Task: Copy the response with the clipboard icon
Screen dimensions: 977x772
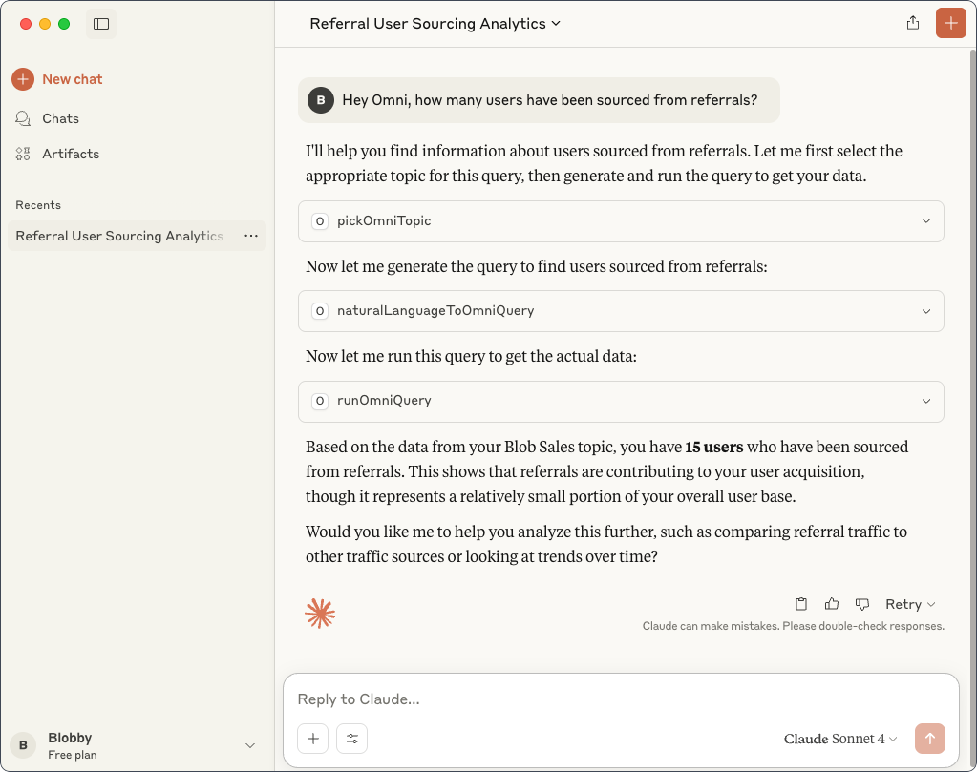Action: coord(801,604)
